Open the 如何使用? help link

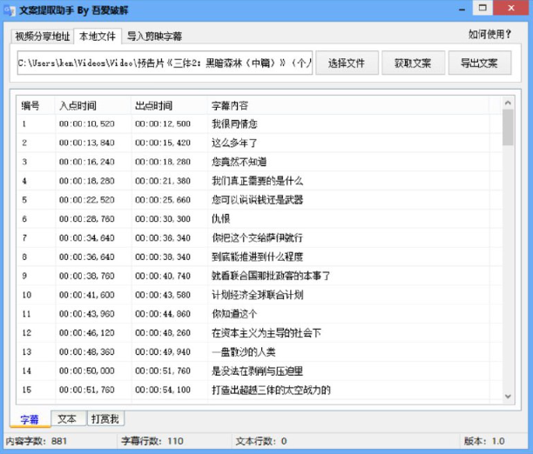490,35
